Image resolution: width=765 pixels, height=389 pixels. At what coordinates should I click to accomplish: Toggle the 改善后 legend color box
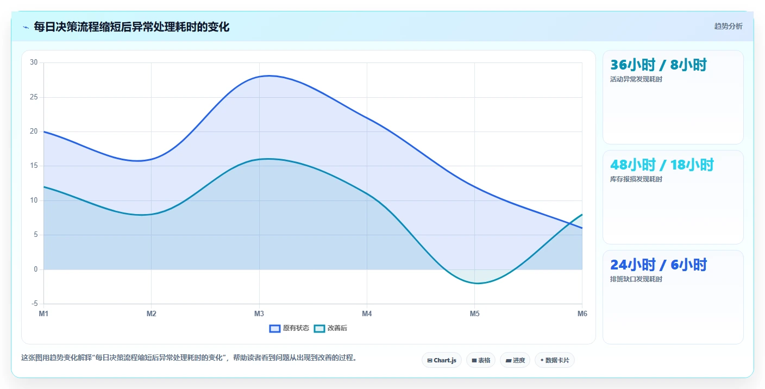319,328
